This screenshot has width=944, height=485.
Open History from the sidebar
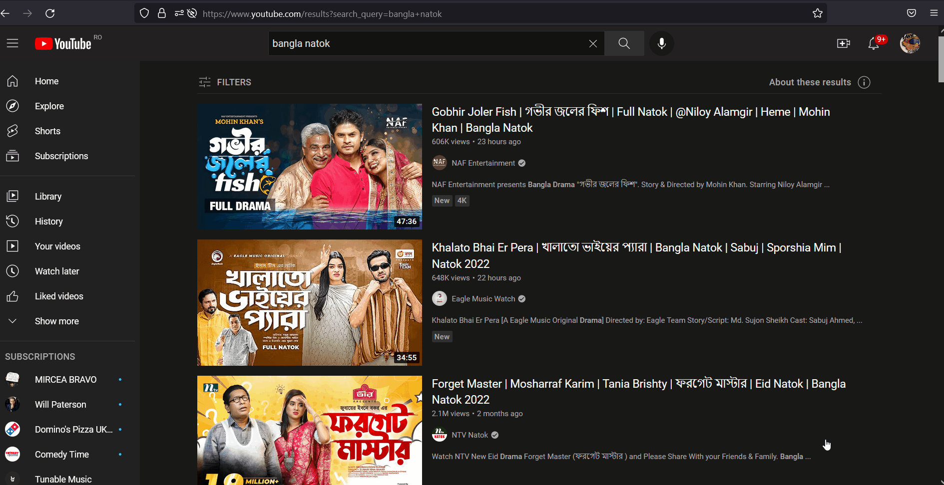[x=48, y=221]
